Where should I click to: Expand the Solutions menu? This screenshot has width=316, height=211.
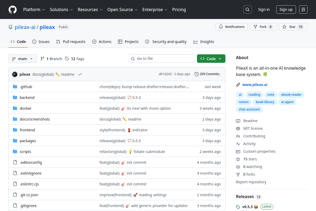[x=61, y=9]
